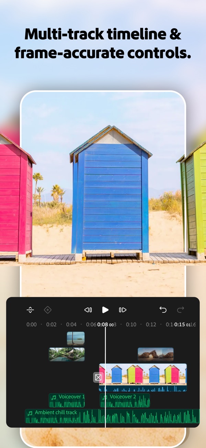Undo the last edit

coord(163,310)
